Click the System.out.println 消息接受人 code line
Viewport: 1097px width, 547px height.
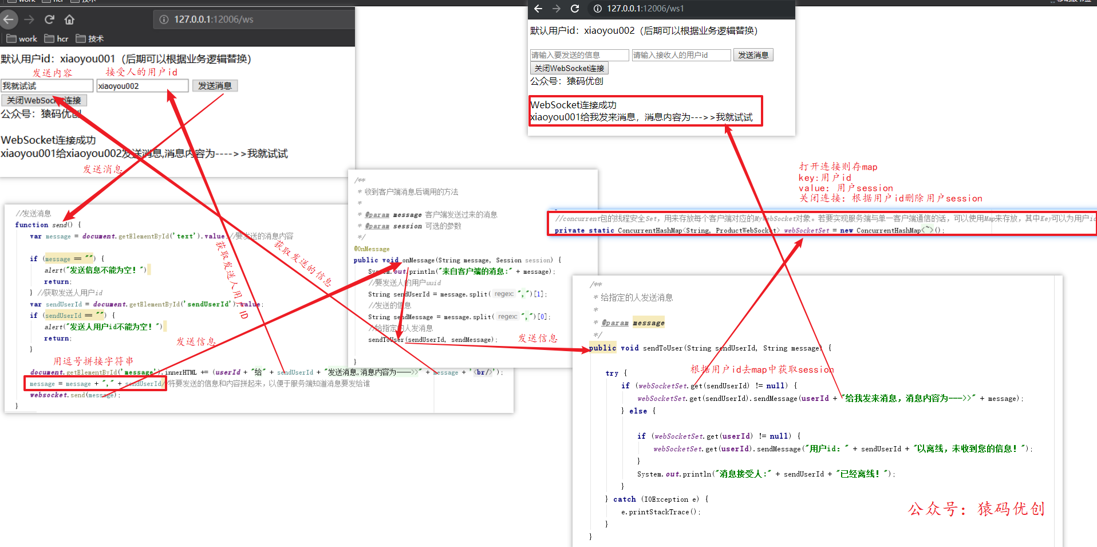pyautogui.click(x=766, y=474)
